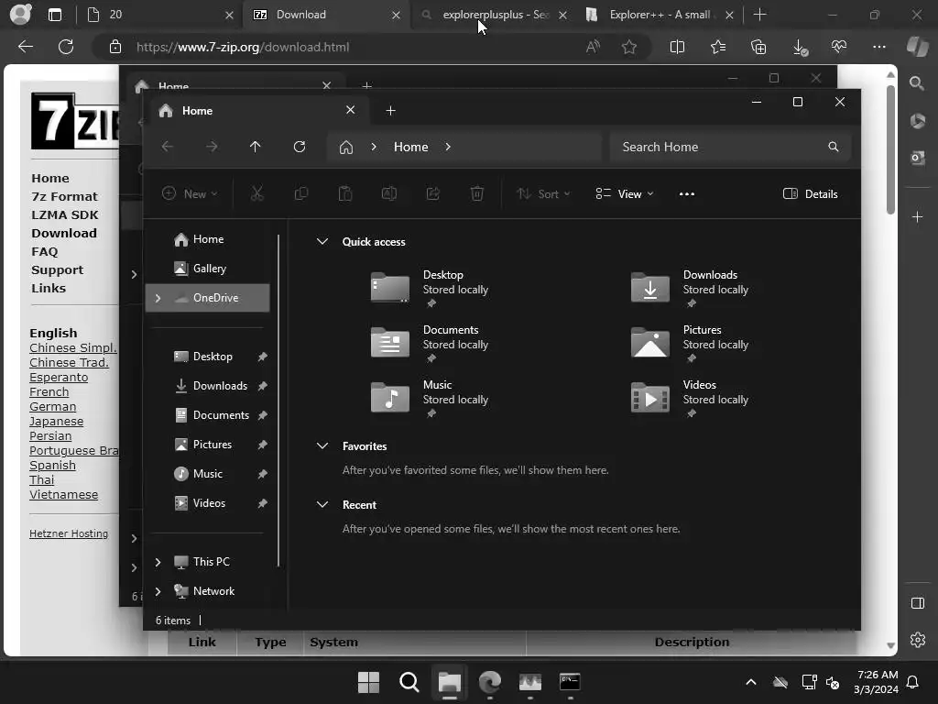Go forward with the Explorer forward arrow

coord(212,147)
